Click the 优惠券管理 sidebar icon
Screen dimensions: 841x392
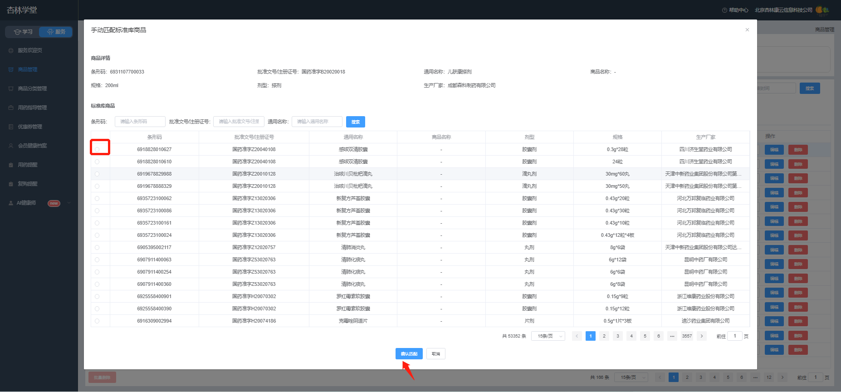tap(11, 127)
